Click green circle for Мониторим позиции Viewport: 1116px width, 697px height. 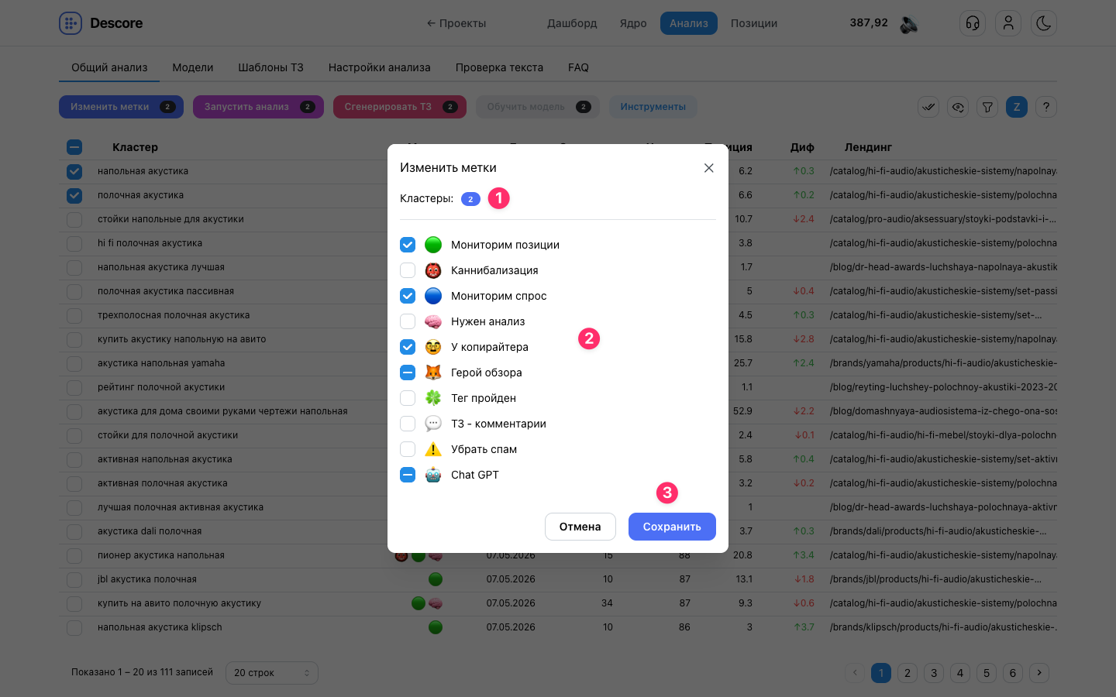point(433,245)
